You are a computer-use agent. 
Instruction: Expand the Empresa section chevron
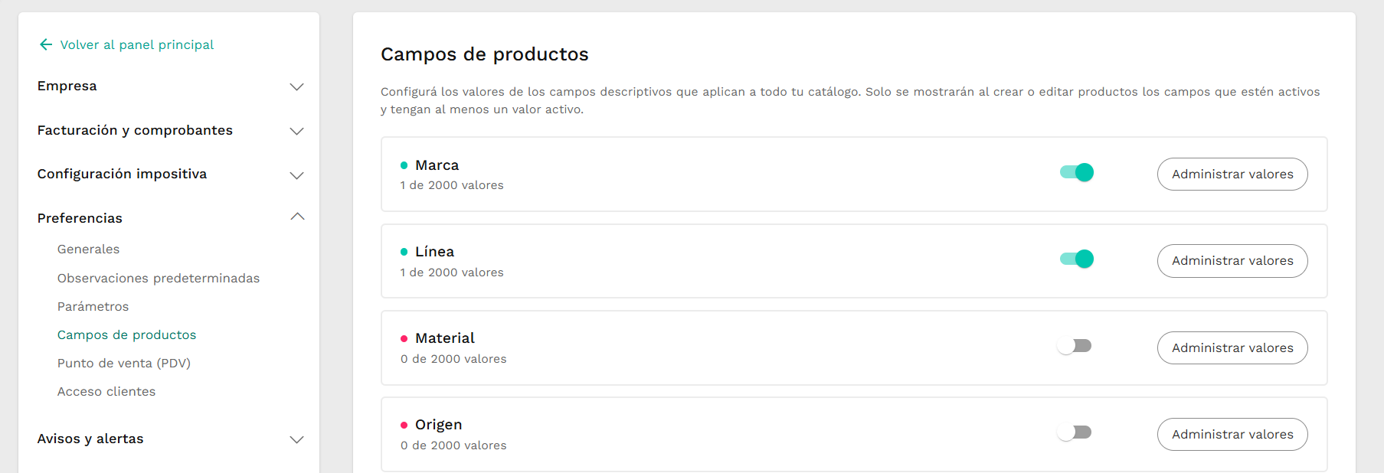pos(297,86)
